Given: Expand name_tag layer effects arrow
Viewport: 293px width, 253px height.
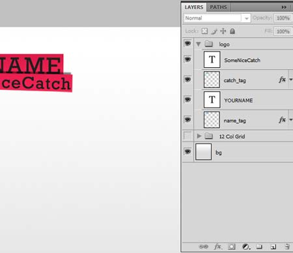Looking at the screenshot, I should pos(291,120).
